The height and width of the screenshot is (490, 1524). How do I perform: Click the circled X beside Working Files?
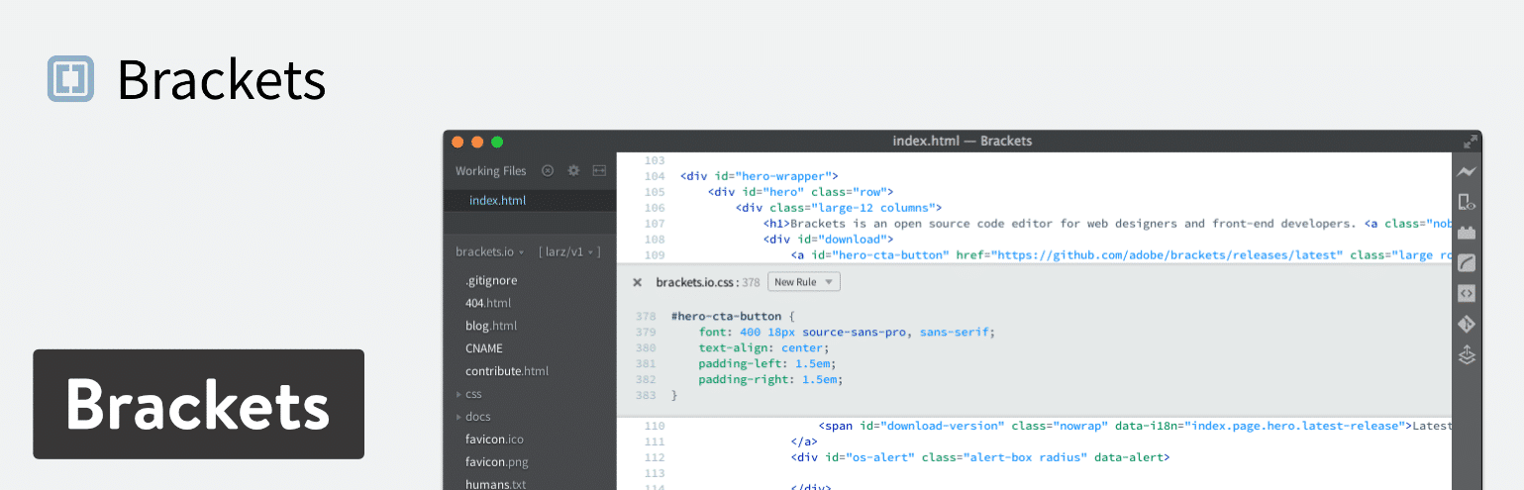(x=548, y=170)
